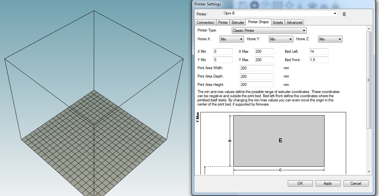Viewport: 379px width, 196px height.
Task: Switch to the Connection tab
Action: (x=205, y=23)
